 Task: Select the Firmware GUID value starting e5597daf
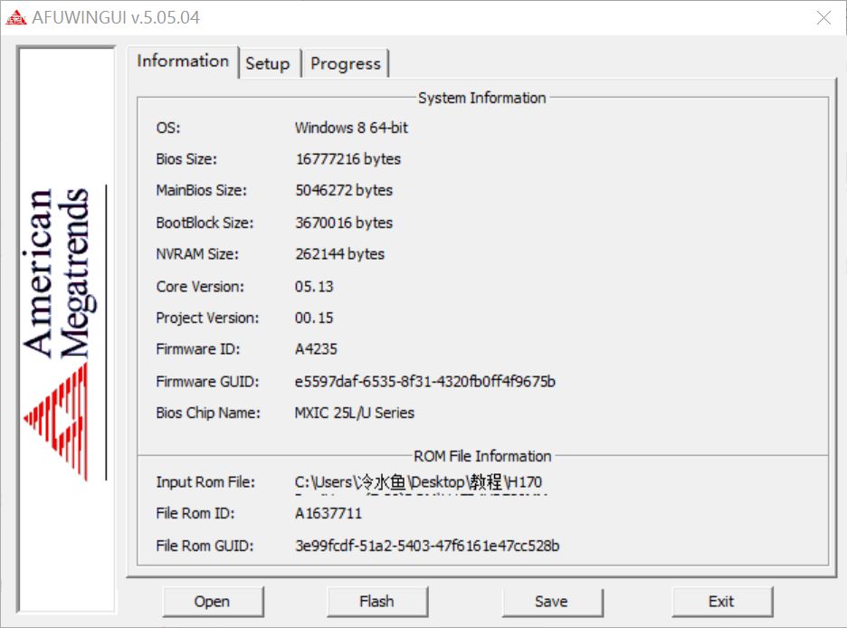coord(425,382)
